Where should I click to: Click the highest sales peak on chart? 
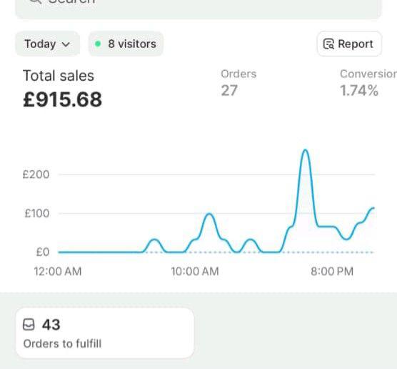point(306,150)
